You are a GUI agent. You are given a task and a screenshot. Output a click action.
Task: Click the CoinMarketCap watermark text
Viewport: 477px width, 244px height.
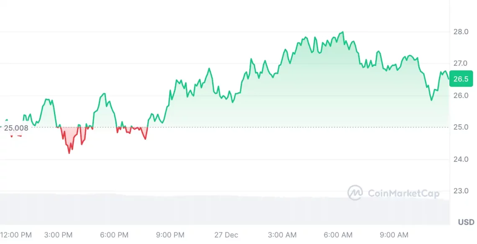point(403,193)
